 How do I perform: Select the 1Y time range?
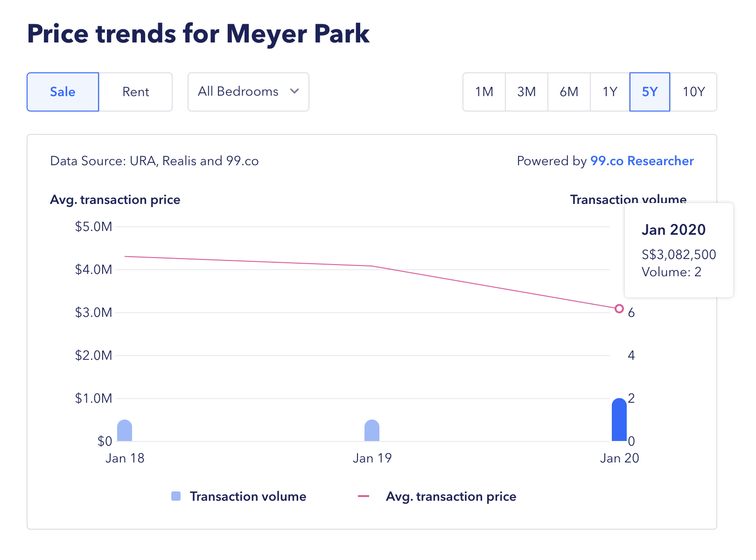(x=610, y=92)
